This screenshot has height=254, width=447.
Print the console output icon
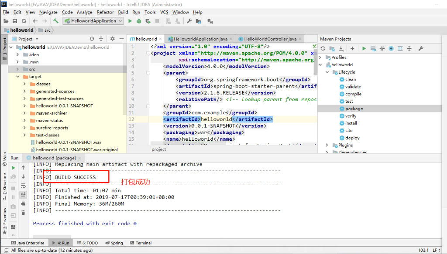(x=24, y=203)
